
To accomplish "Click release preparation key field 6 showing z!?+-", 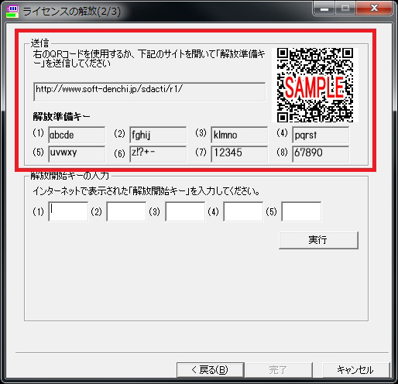I will [158, 154].
